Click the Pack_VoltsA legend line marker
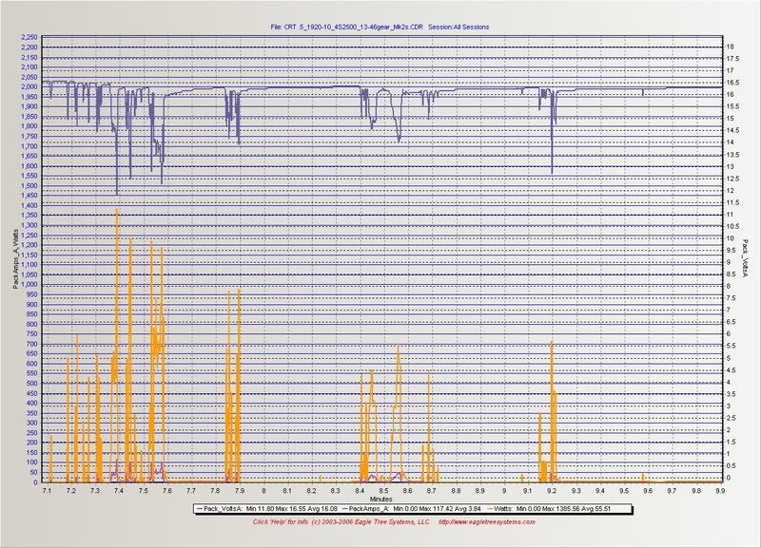The width and height of the screenshot is (761, 548). click(x=199, y=510)
